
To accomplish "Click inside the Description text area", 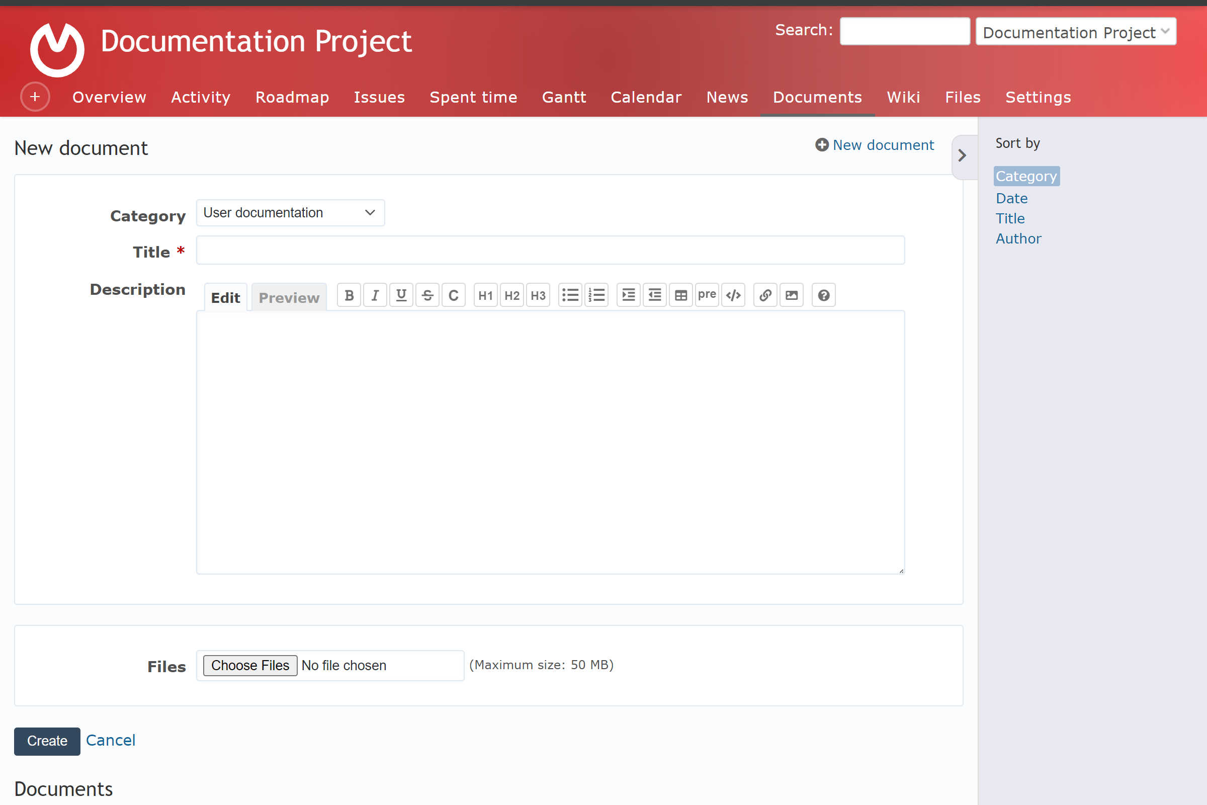I will 550,442.
